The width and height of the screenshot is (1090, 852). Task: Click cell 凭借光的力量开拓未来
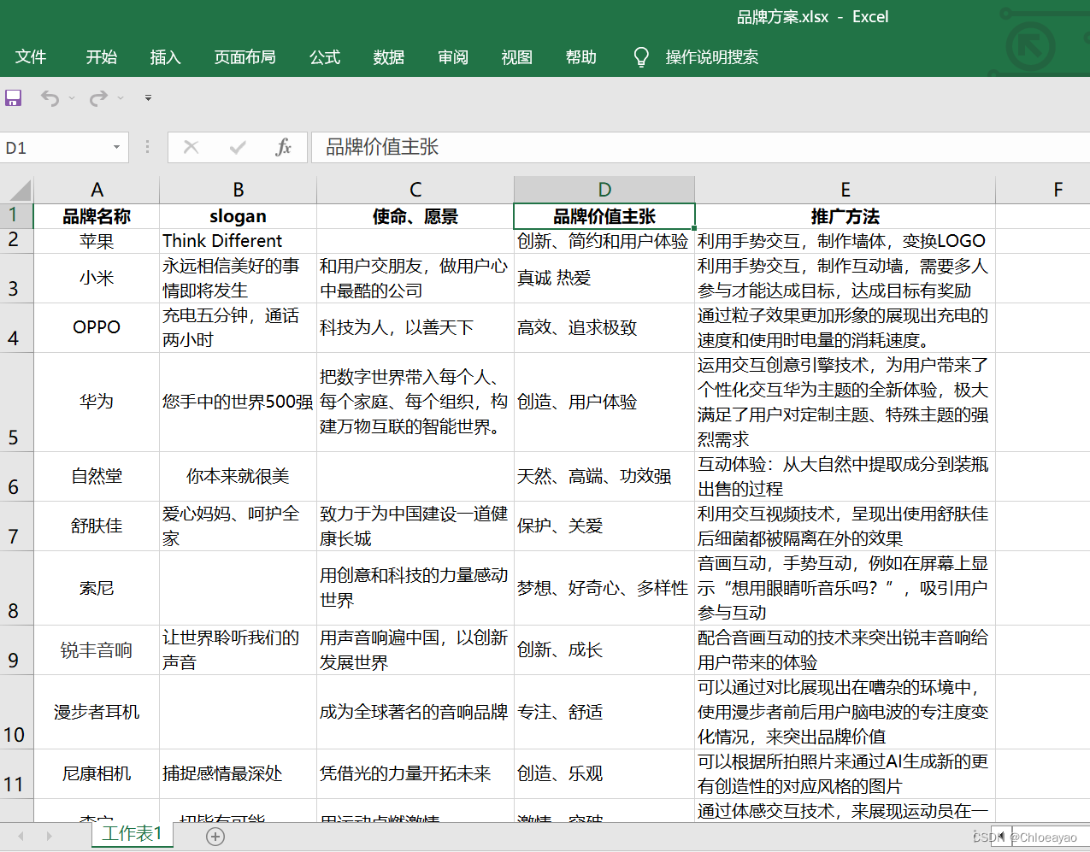[415, 773]
